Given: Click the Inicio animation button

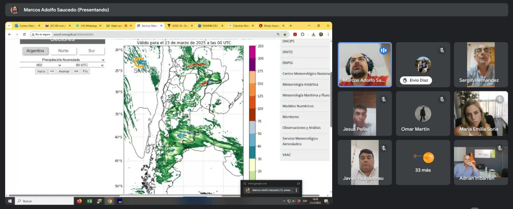Looking at the screenshot, I should (x=41, y=72).
